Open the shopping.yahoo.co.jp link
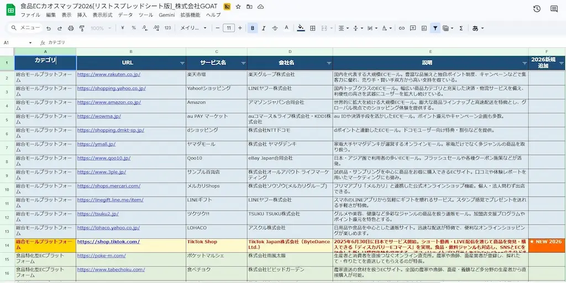 pyautogui.click(x=112, y=88)
